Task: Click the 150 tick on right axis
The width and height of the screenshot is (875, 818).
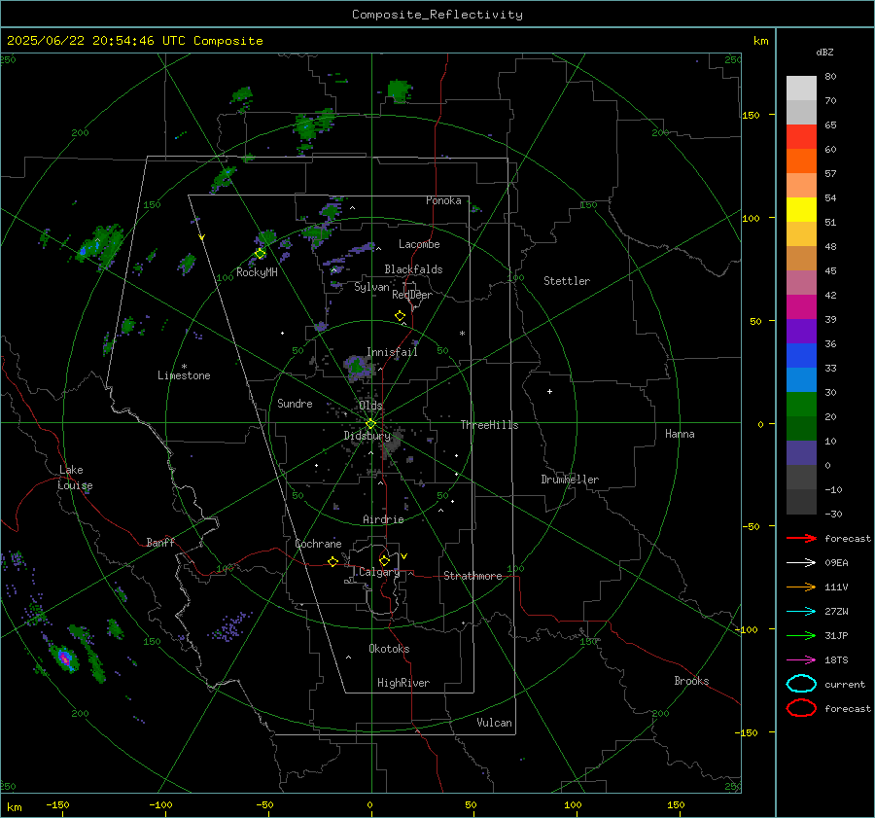Action: [752, 115]
